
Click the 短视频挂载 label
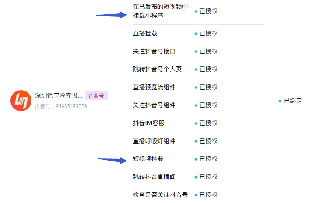pos(148,159)
